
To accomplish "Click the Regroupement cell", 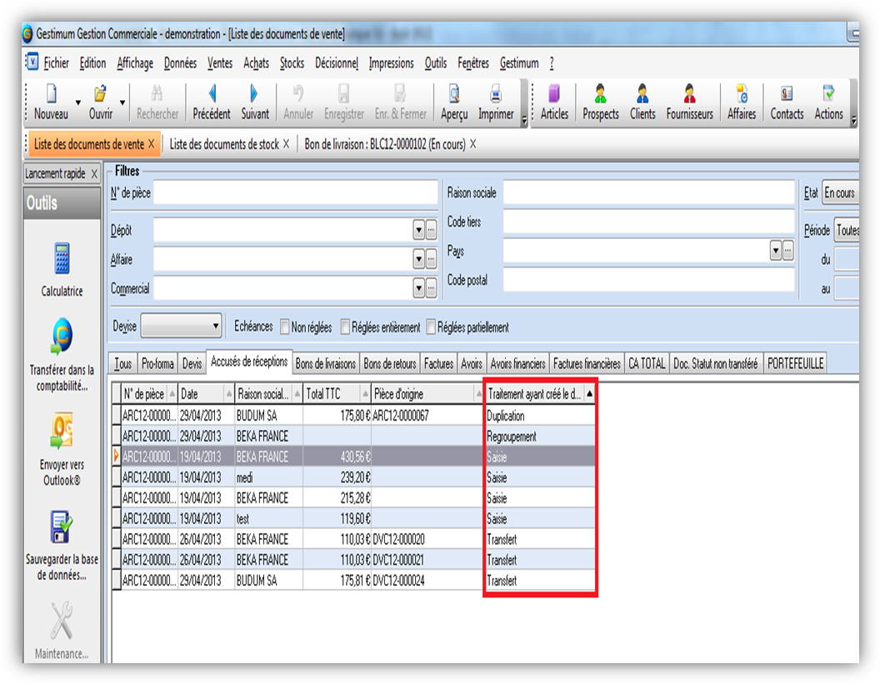I will click(540, 436).
